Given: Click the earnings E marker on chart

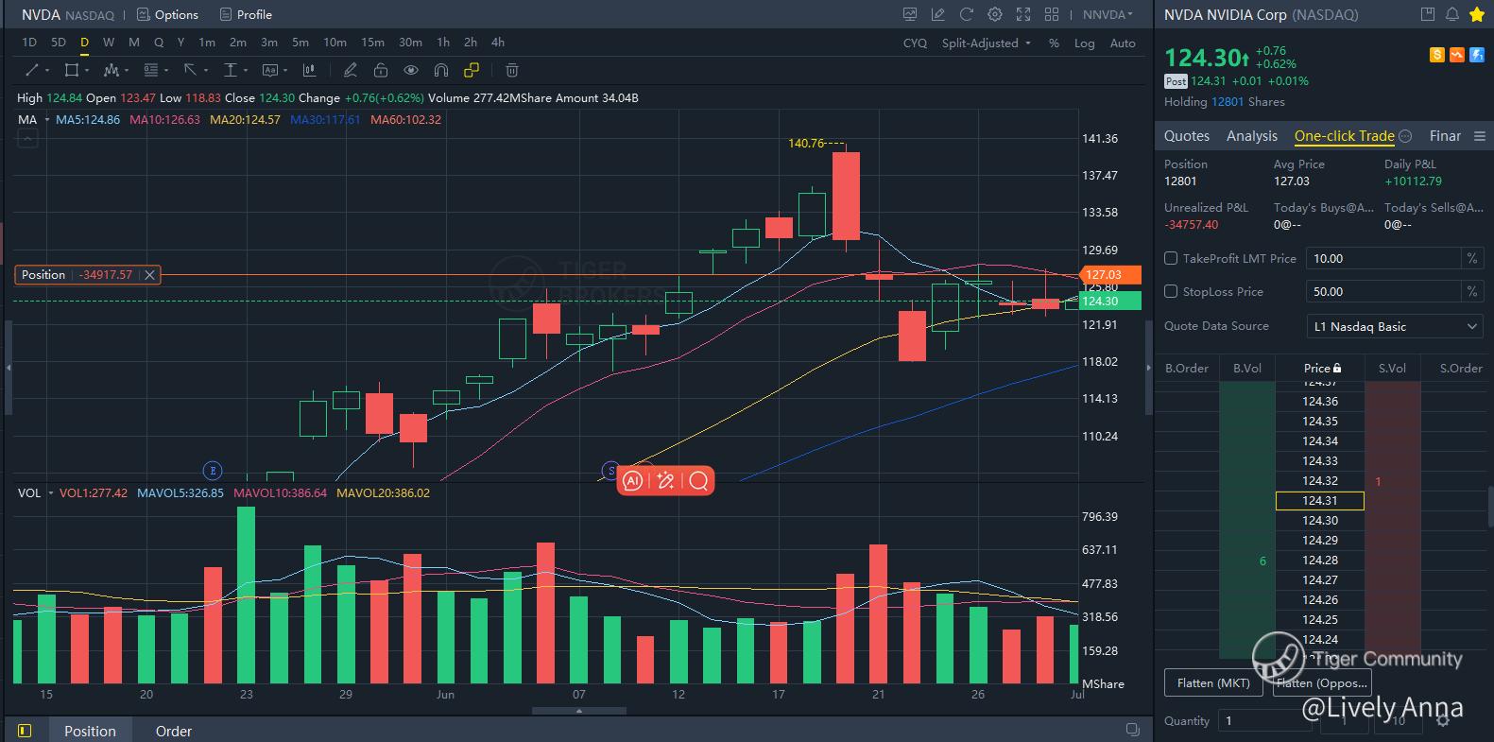Looking at the screenshot, I should click(213, 470).
